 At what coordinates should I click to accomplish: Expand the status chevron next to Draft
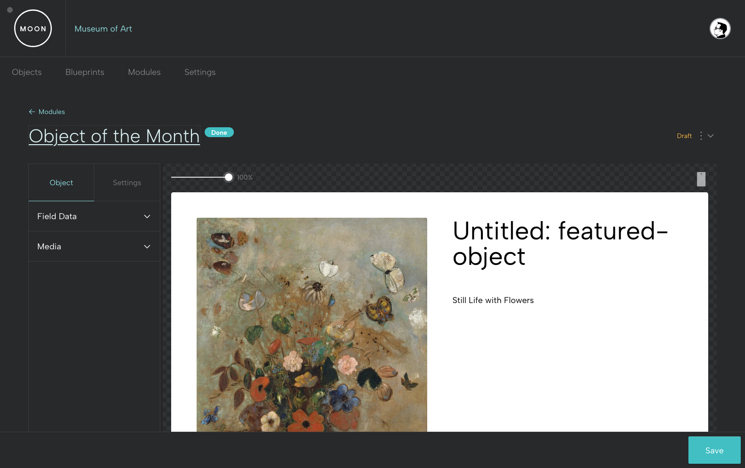711,136
